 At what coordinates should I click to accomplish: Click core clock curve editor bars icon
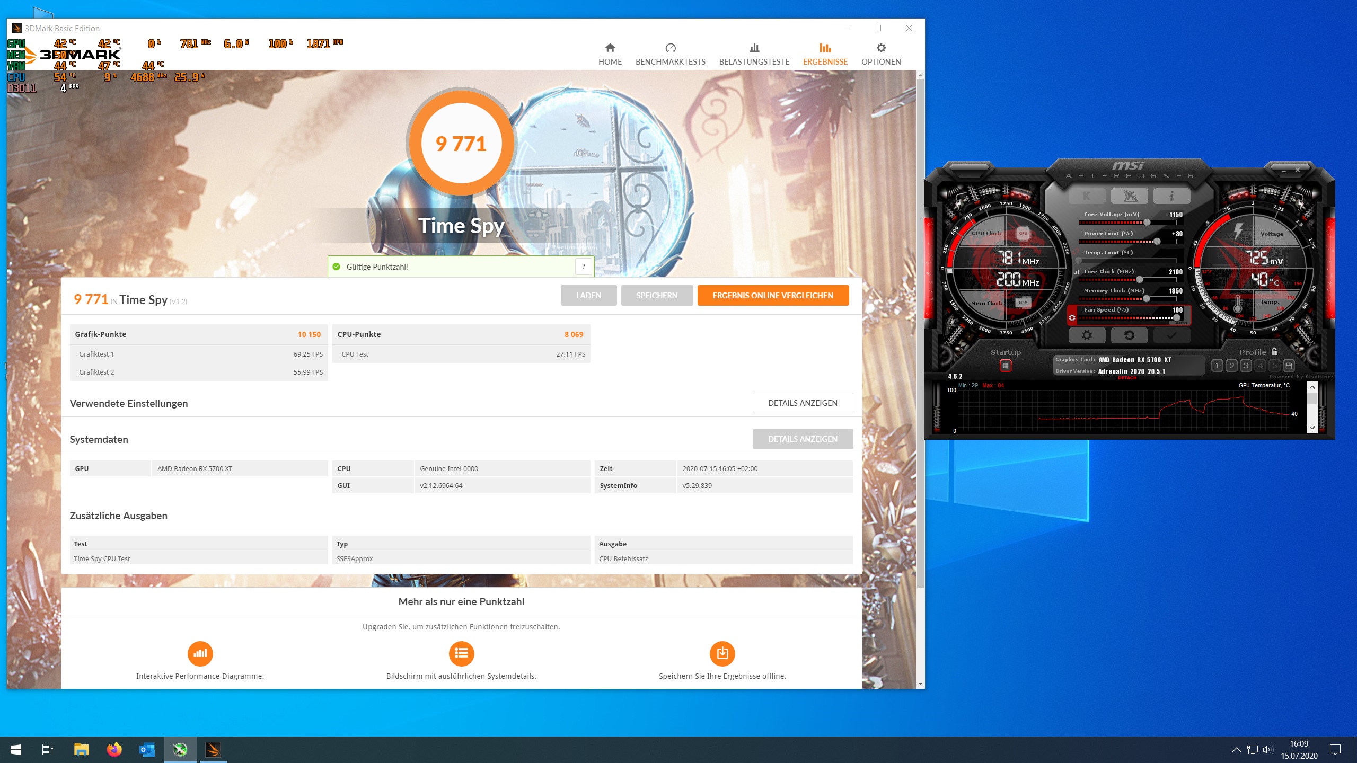tap(1077, 272)
